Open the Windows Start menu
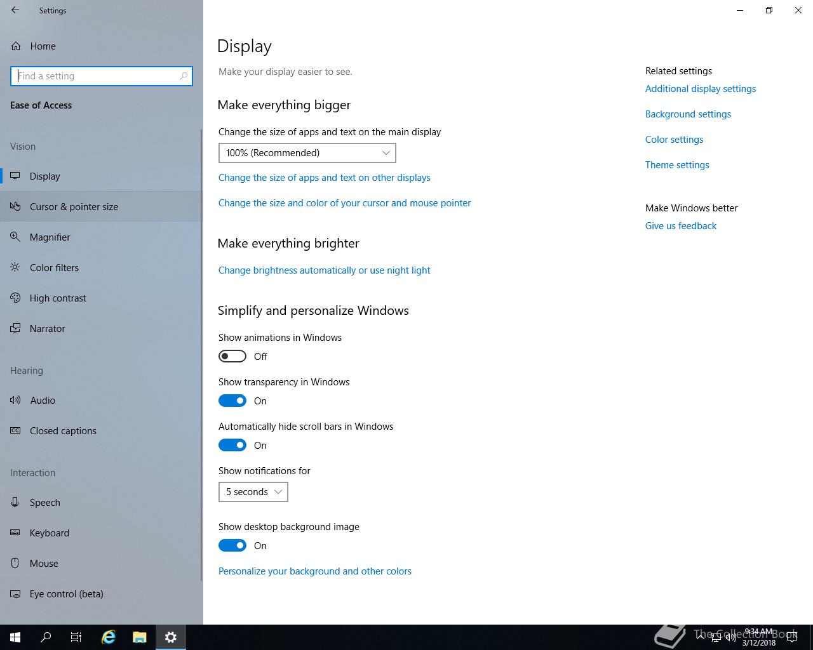The width and height of the screenshot is (813, 650). [x=15, y=637]
